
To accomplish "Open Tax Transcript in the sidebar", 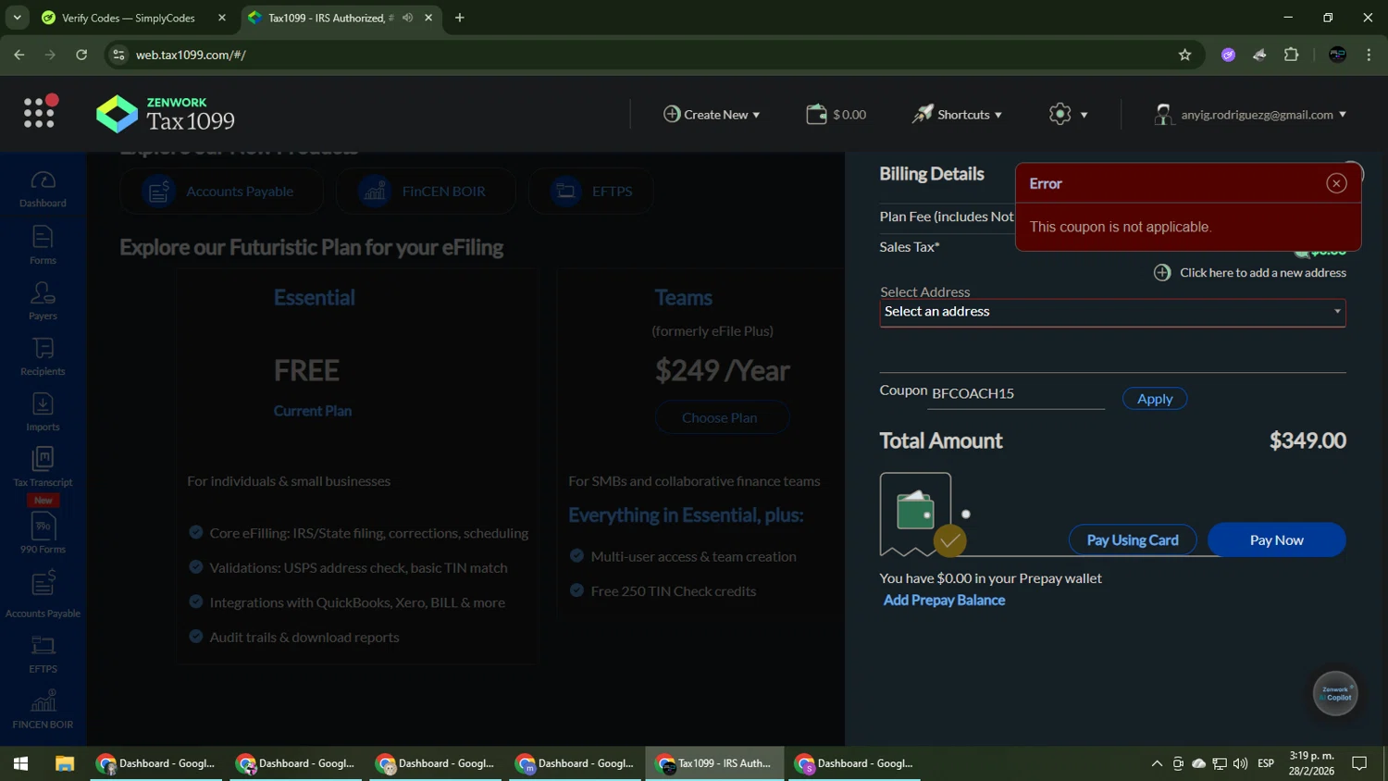I will 43,468.
